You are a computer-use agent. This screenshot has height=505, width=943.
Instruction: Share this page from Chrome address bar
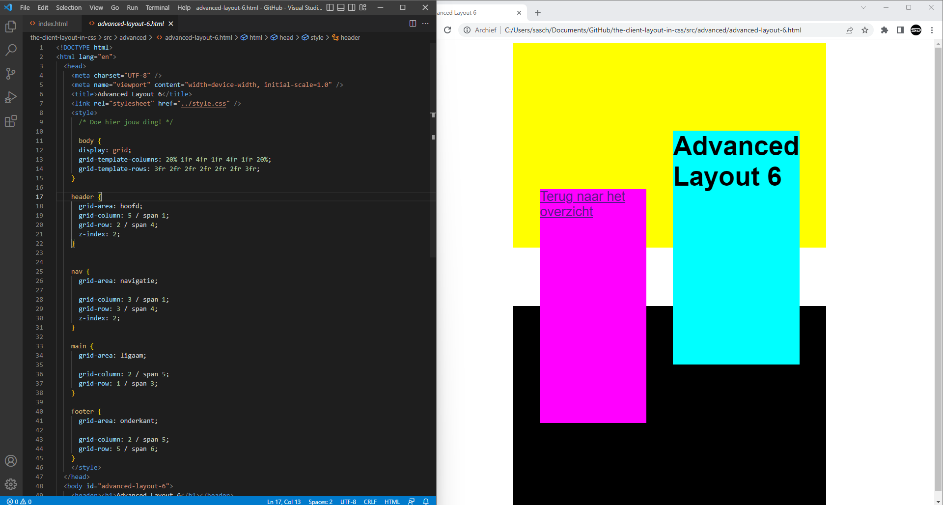click(x=849, y=30)
